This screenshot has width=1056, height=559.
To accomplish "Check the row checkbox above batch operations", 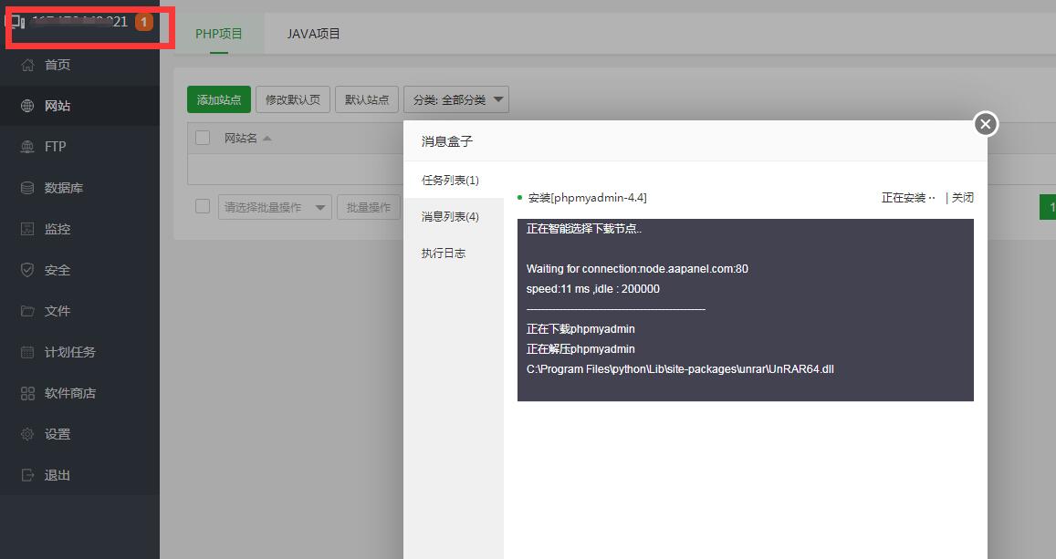I will 202,206.
